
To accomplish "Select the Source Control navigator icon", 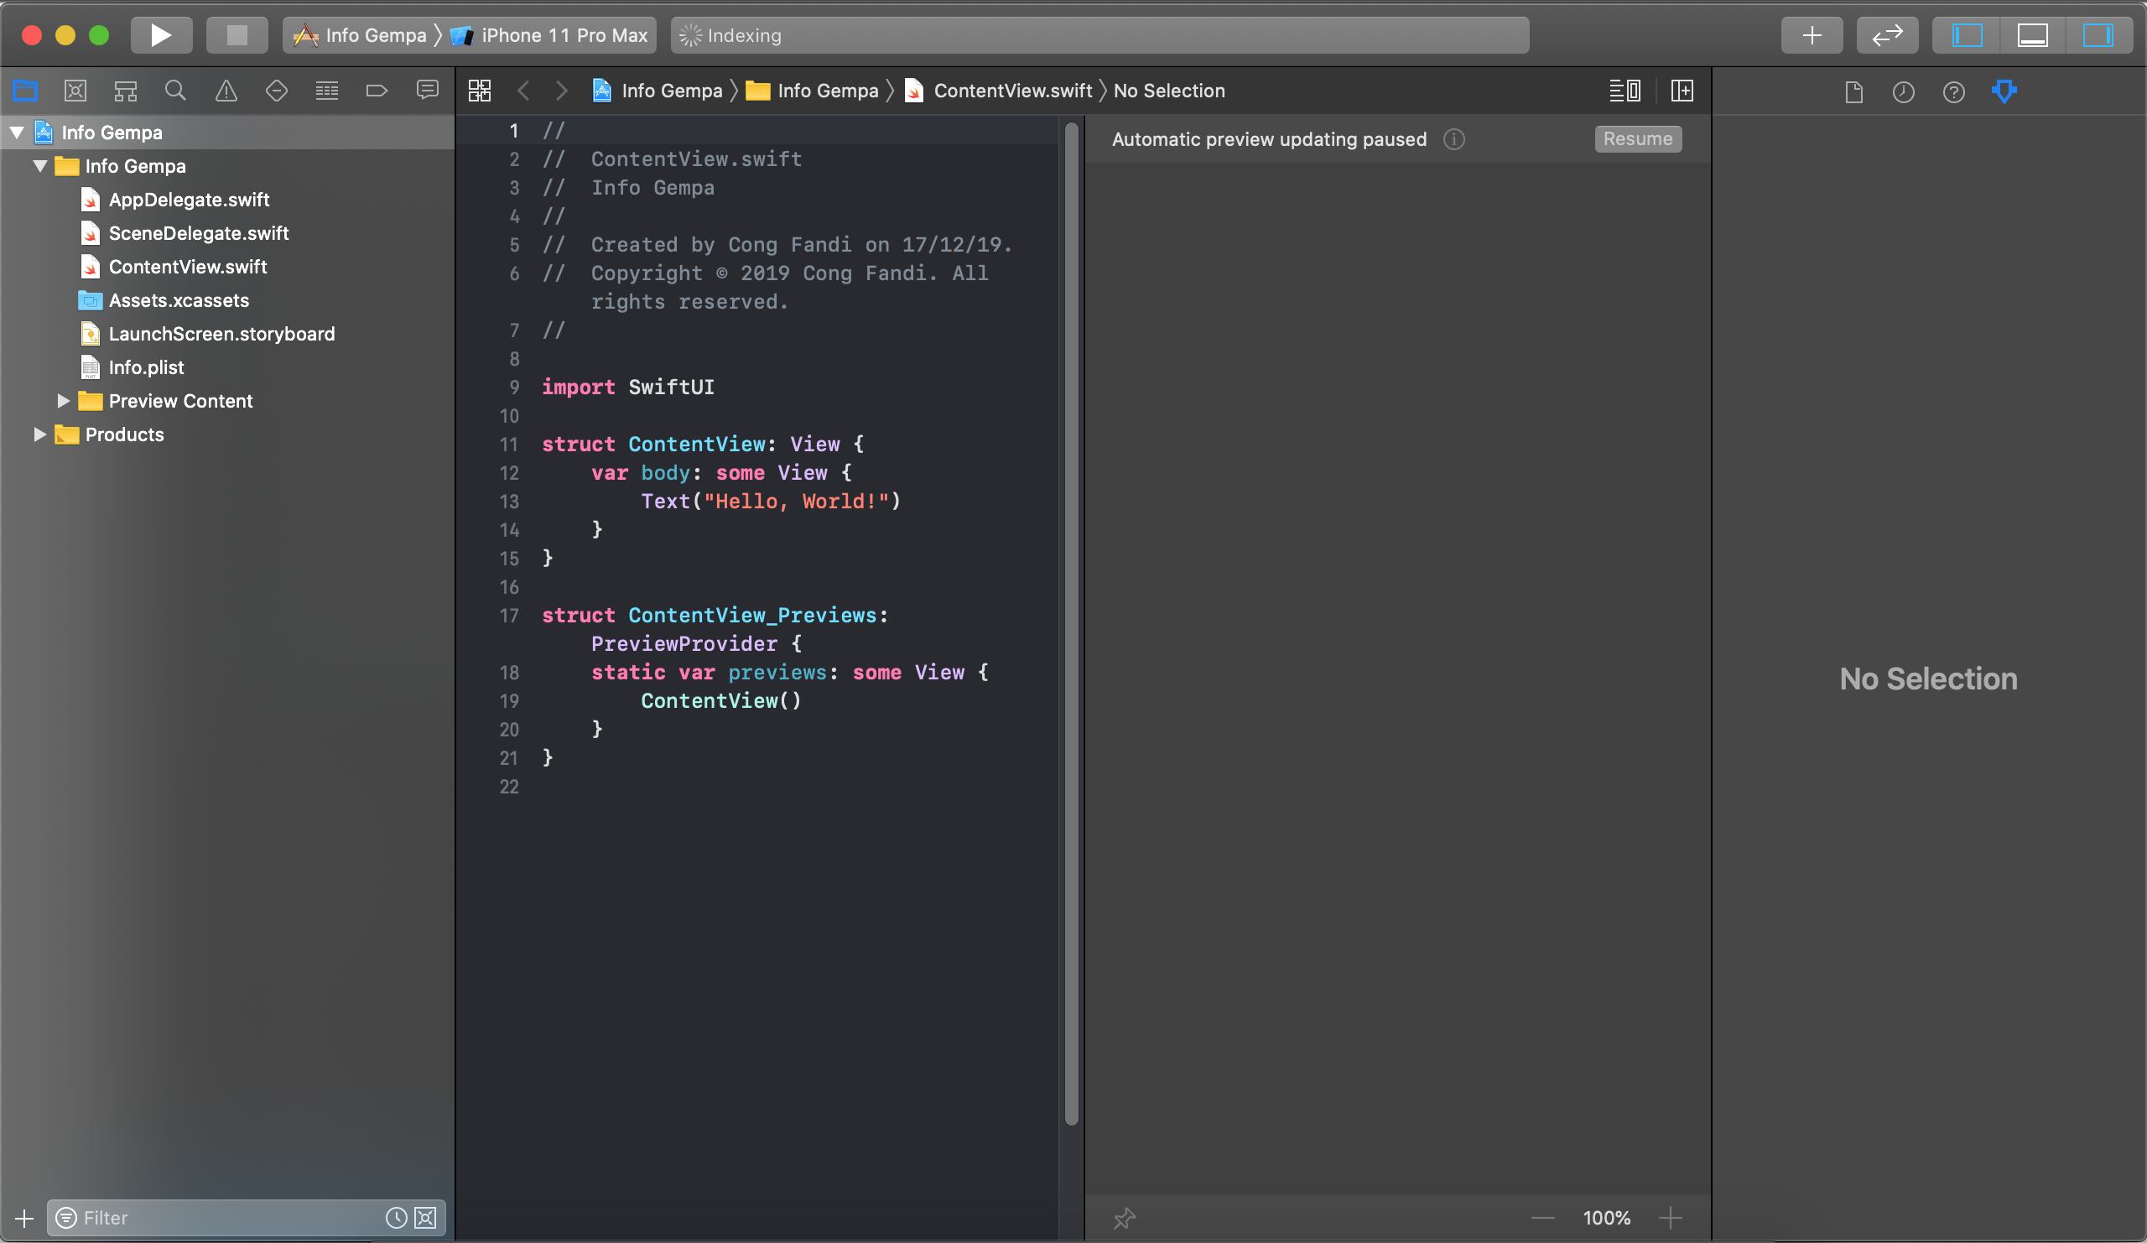I will click(x=75, y=91).
